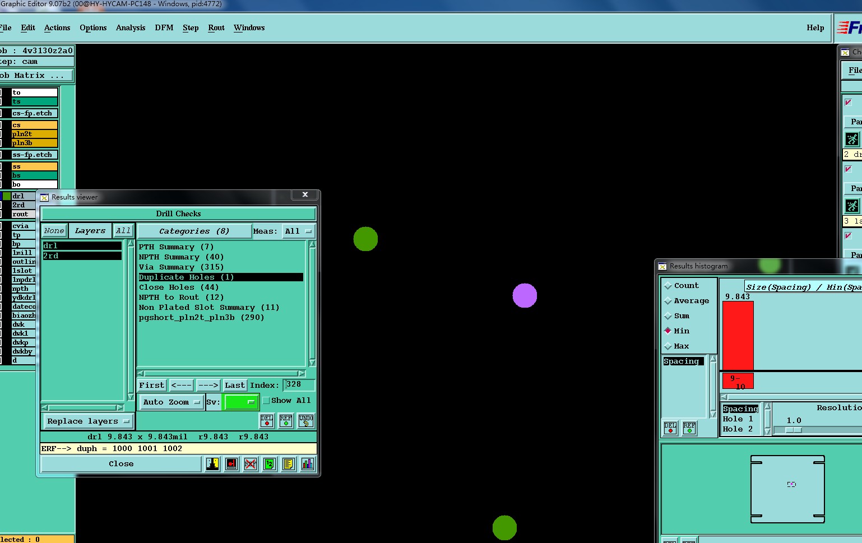Click the Results histogram title bar icon
The width and height of the screenshot is (862, 543).
pos(662,266)
